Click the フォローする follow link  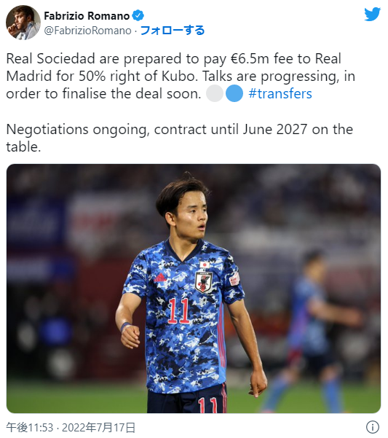coord(173,30)
